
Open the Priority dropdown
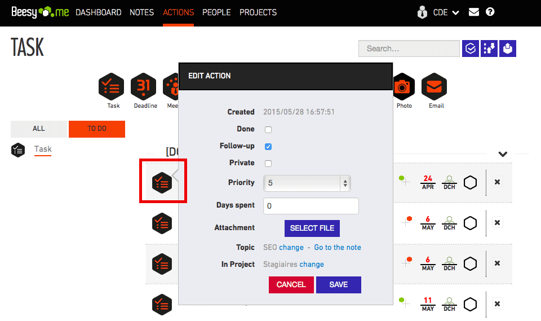[307, 183]
